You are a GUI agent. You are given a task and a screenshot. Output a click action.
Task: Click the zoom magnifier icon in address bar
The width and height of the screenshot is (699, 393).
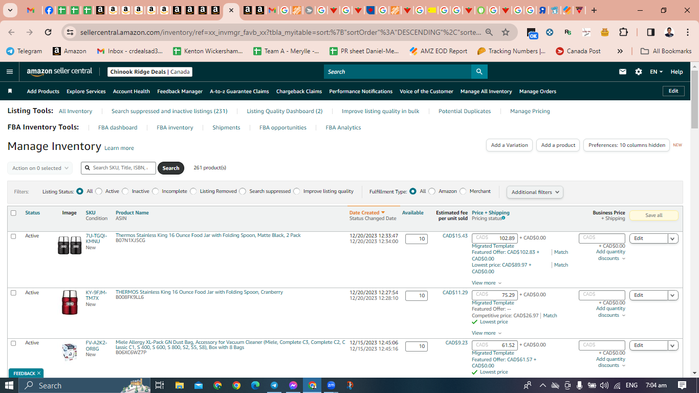coord(489,32)
